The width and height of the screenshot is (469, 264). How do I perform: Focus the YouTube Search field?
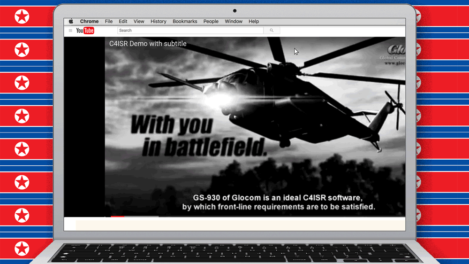[190, 30]
